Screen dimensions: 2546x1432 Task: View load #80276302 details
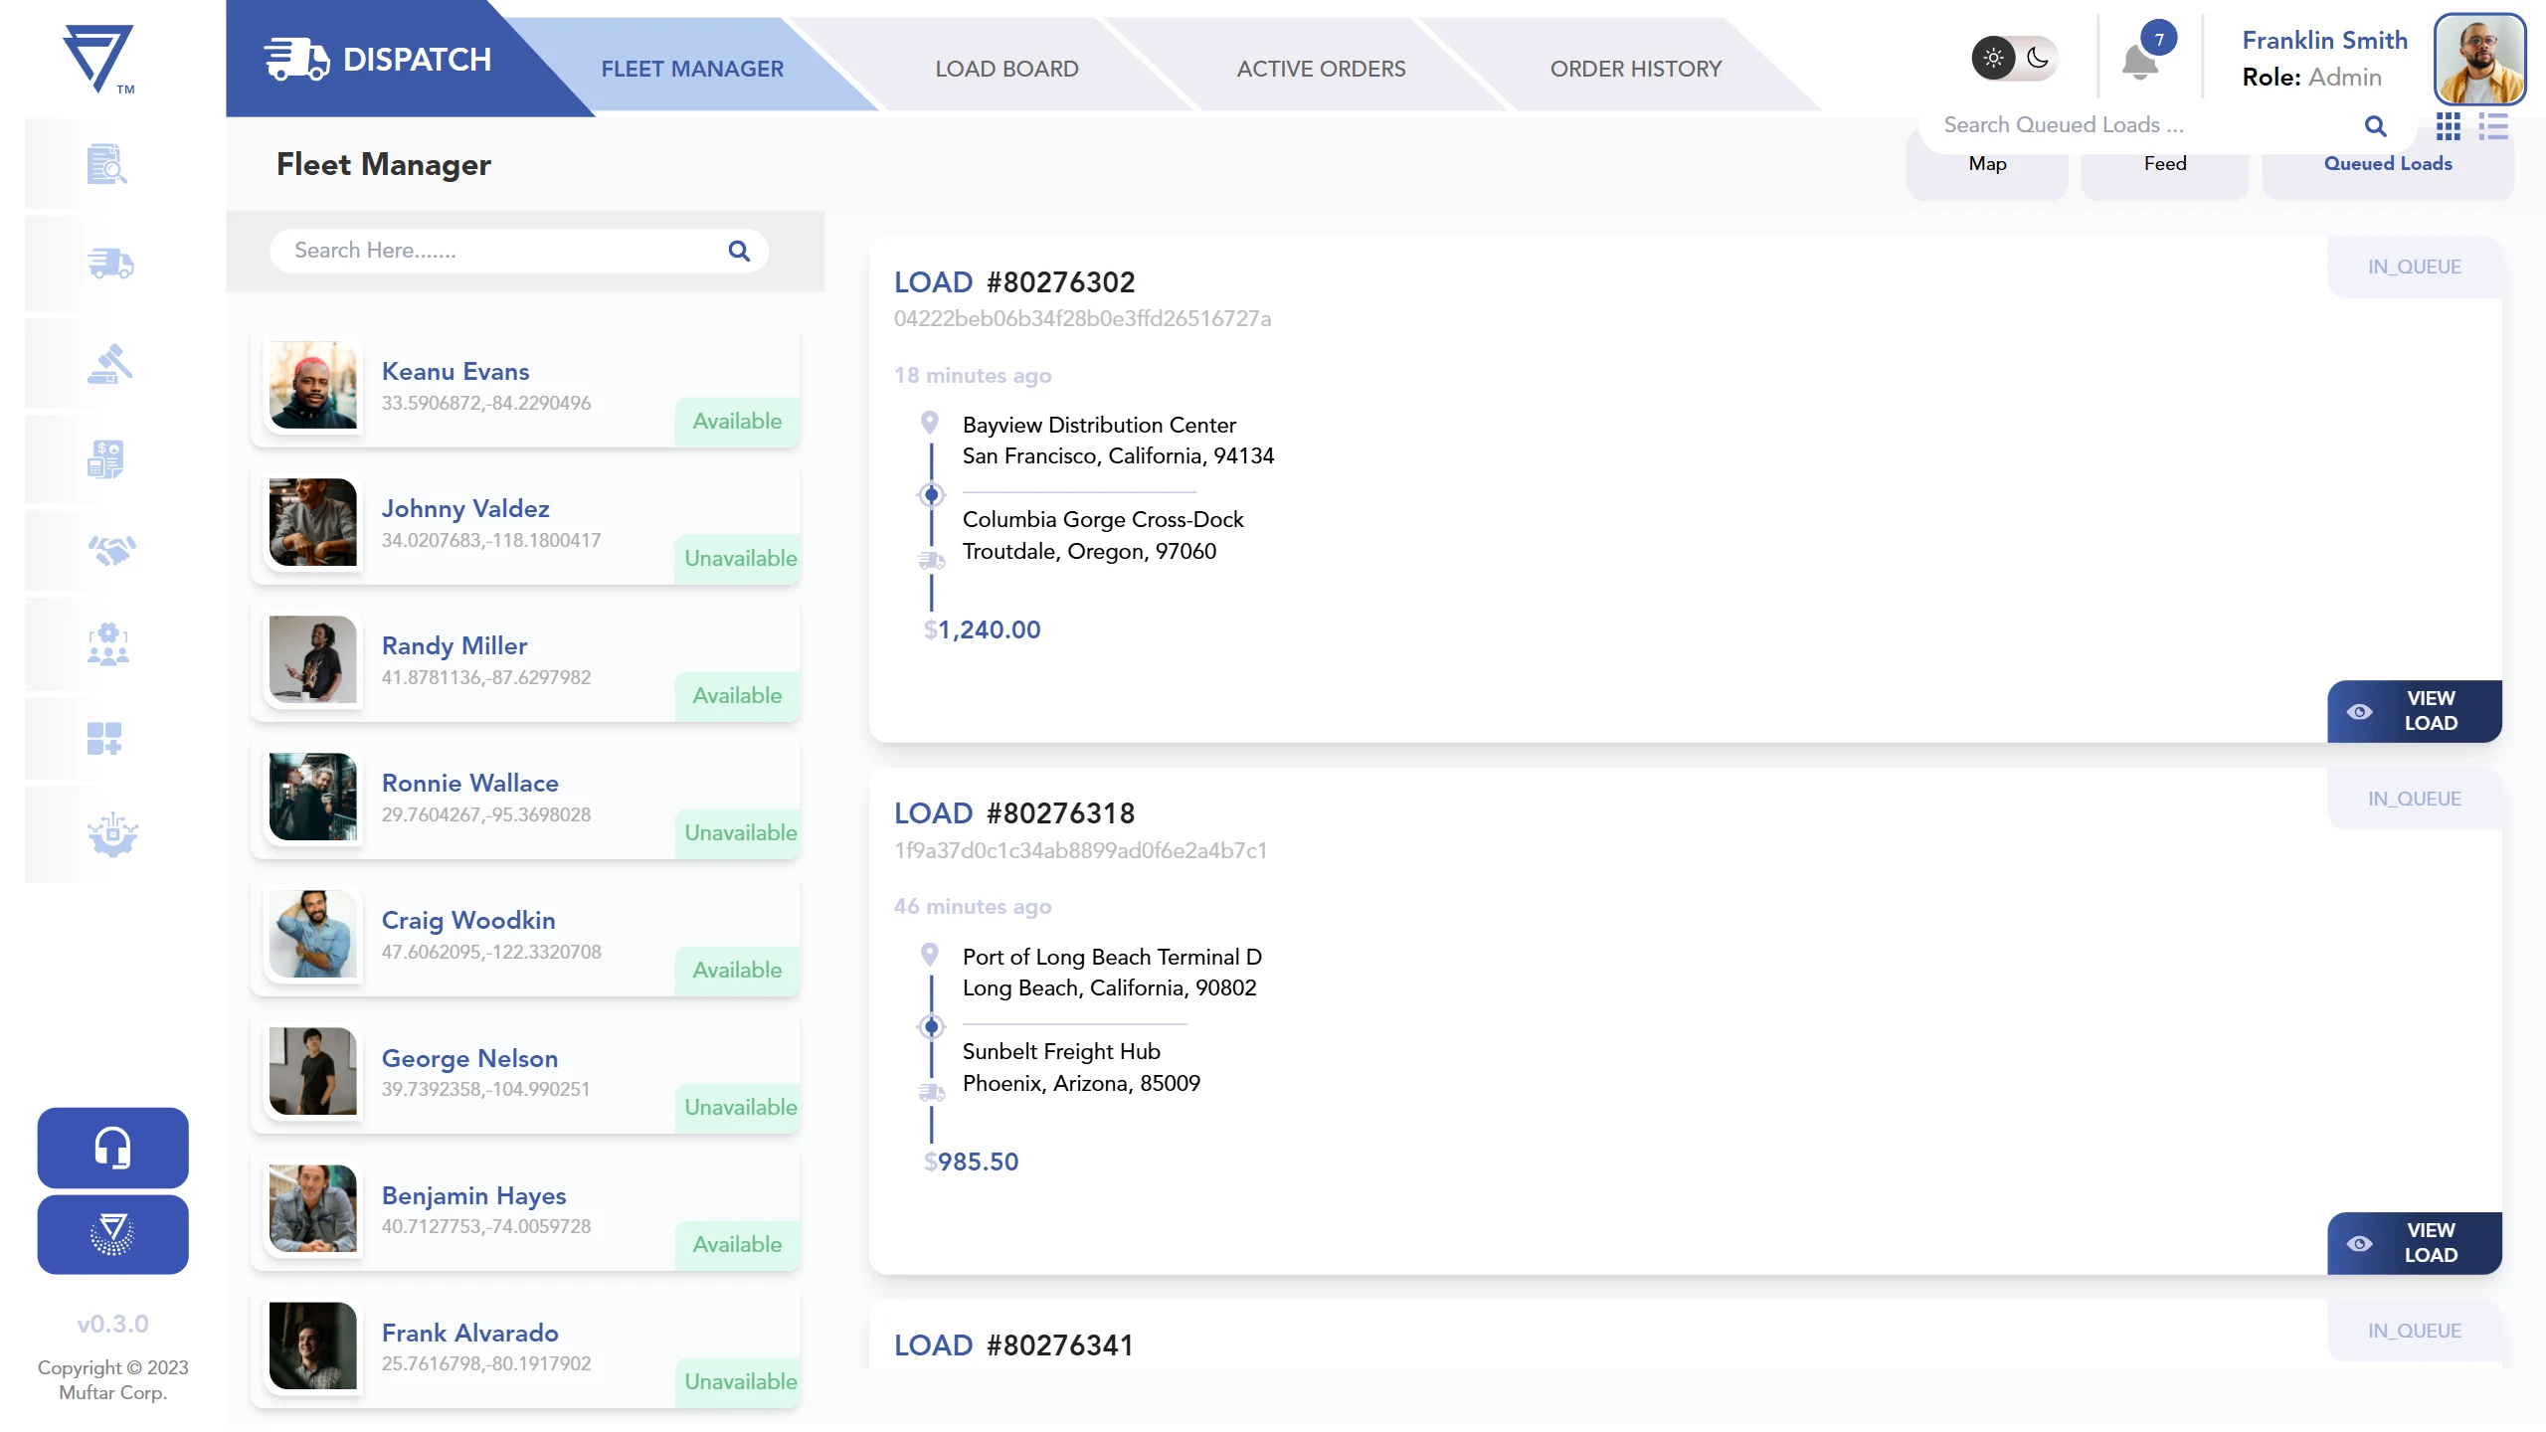coord(2414,711)
